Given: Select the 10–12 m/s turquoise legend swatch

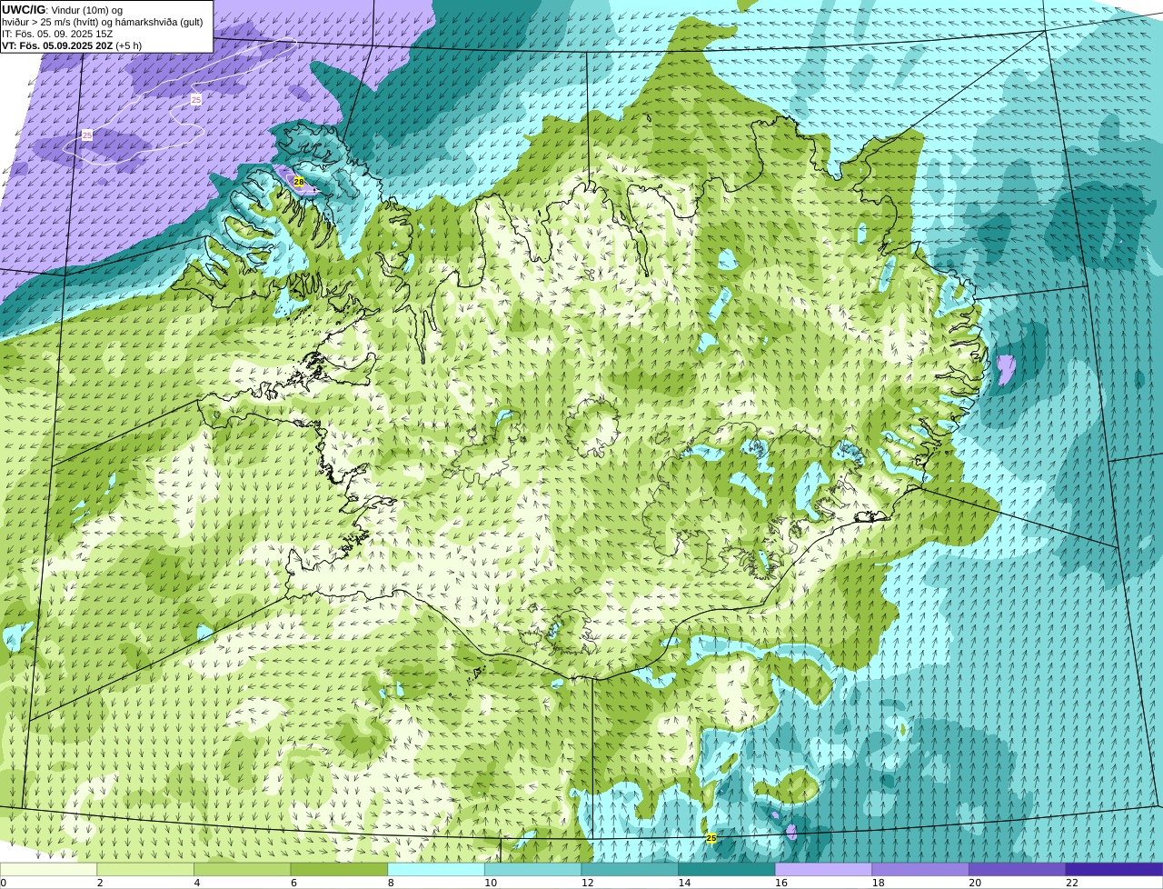Looking at the screenshot, I should 533,869.
